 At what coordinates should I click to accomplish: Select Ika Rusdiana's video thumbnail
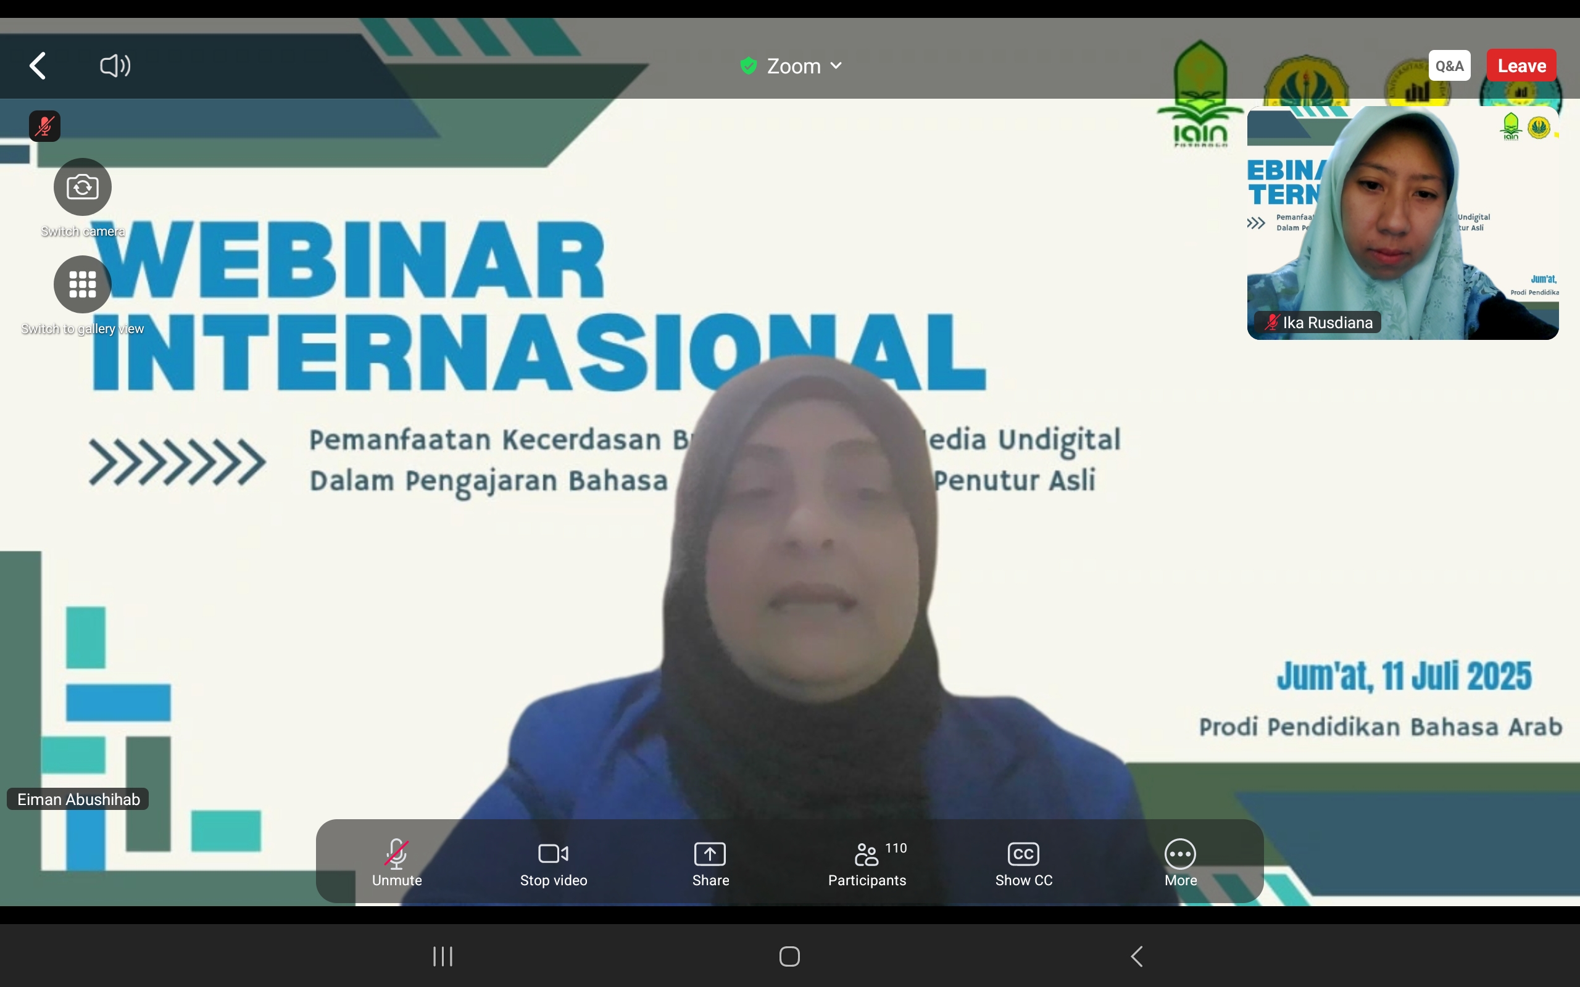click(x=1402, y=222)
